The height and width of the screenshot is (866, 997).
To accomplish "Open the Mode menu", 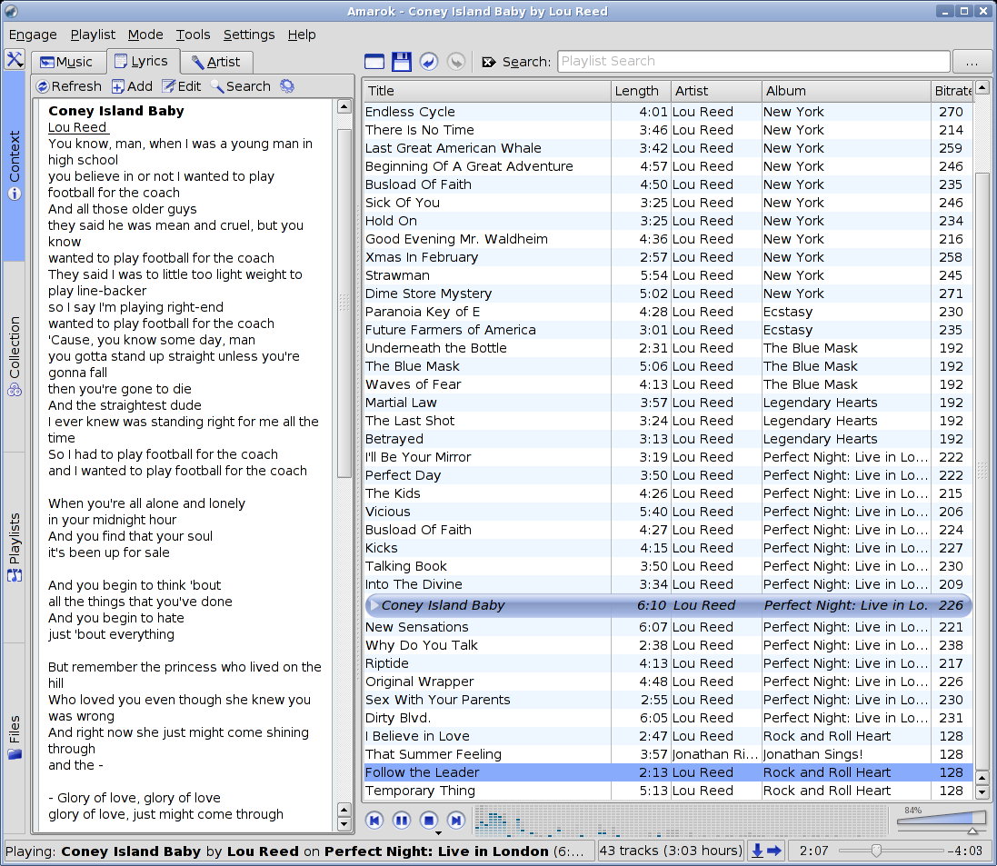I will (145, 35).
